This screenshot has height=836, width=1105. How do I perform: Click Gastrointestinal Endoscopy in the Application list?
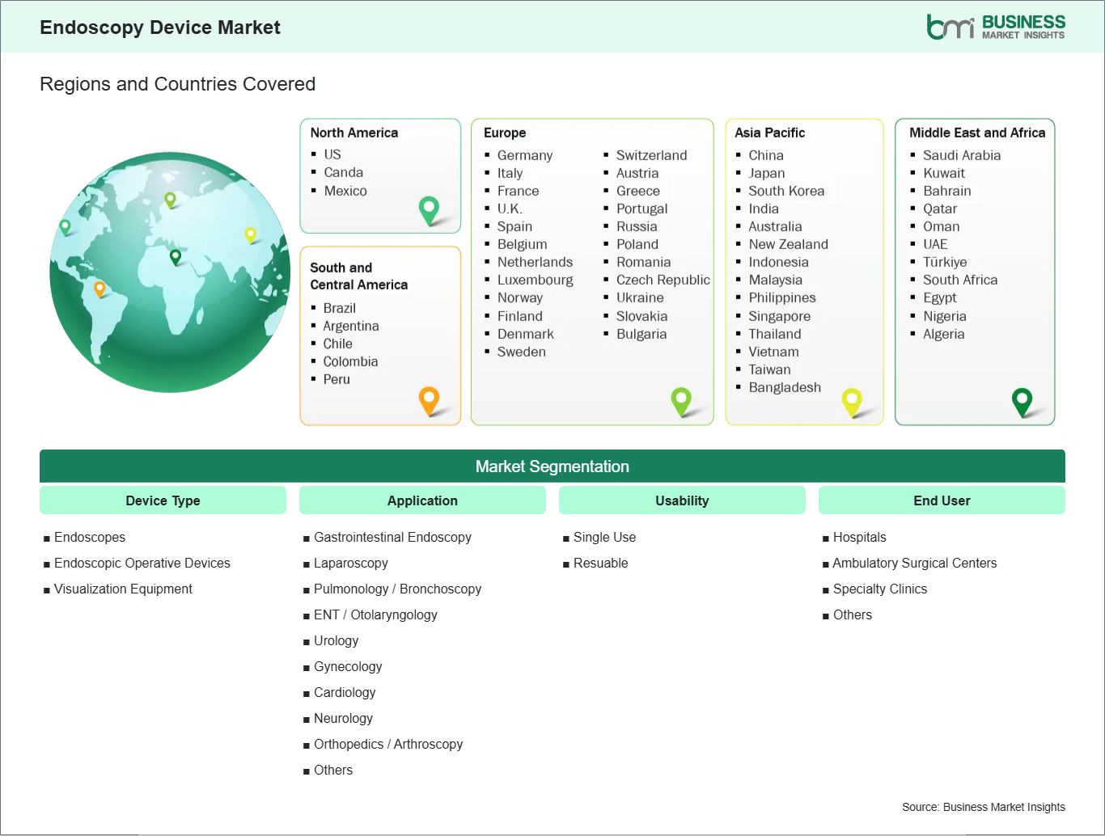(392, 537)
